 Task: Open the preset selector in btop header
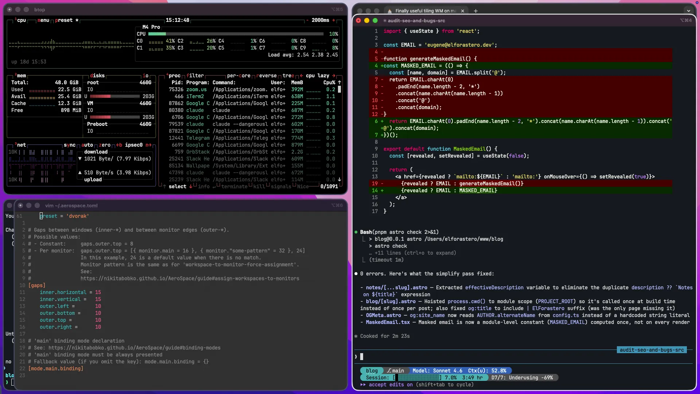[x=65, y=20]
